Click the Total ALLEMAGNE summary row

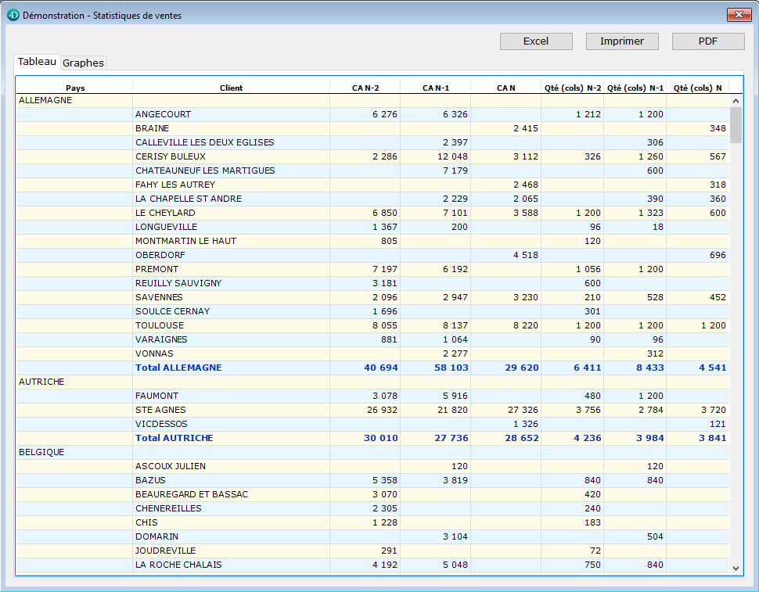tap(178, 368)
